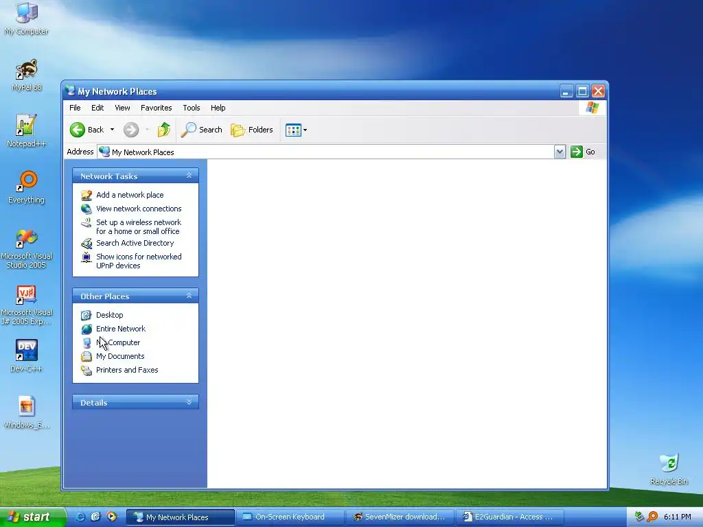Go up one folder level icon
This screenshot has width=703, height=527.
click(x=163, y=130)
